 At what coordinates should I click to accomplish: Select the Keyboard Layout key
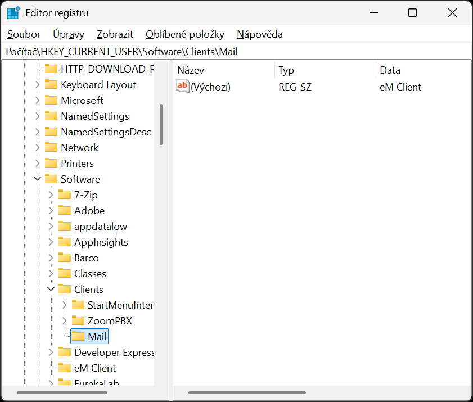(x=98, y=85)
